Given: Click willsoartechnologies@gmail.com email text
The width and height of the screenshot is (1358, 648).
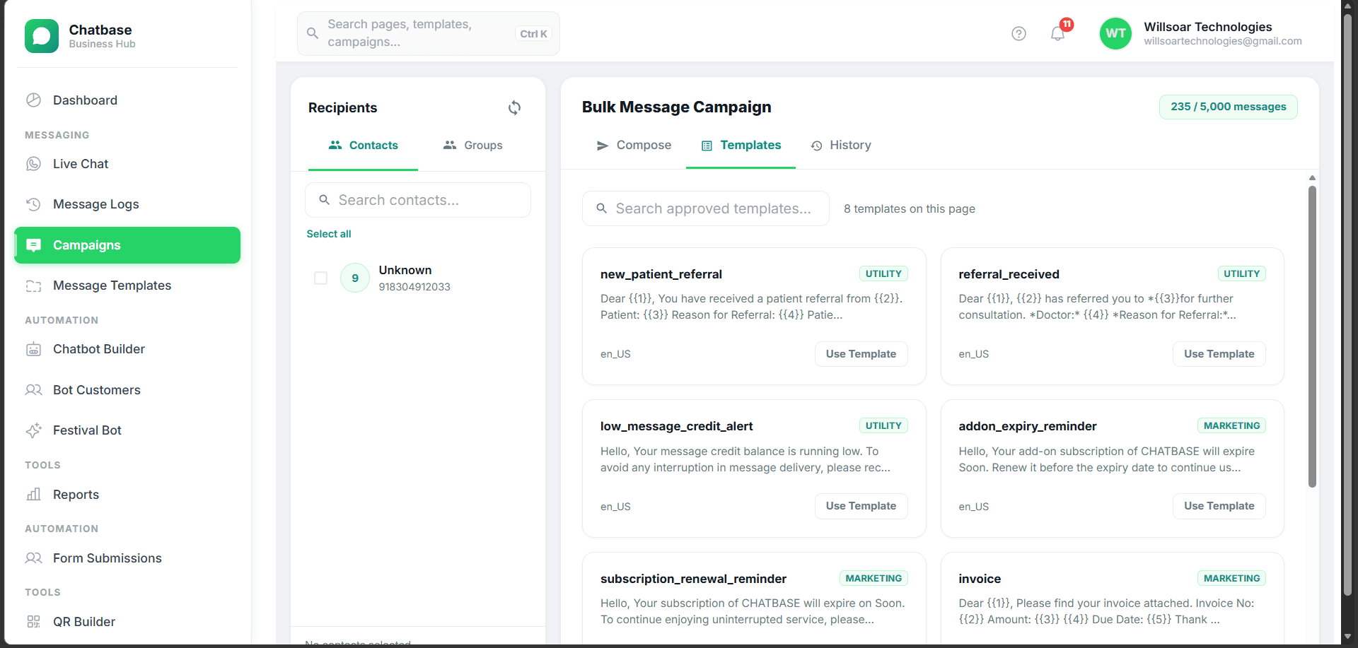Looking at the screenshot, I should coord(1223,41).
